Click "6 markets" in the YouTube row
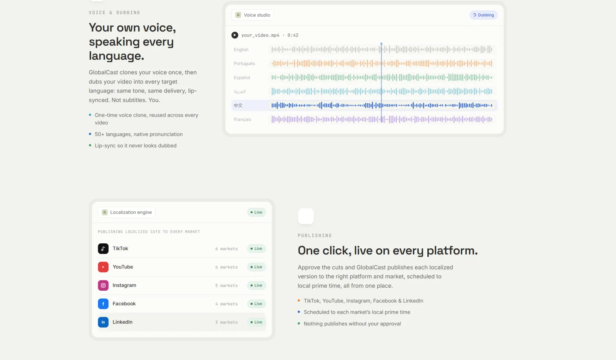 pyautogui.click(x=226, y=267)
